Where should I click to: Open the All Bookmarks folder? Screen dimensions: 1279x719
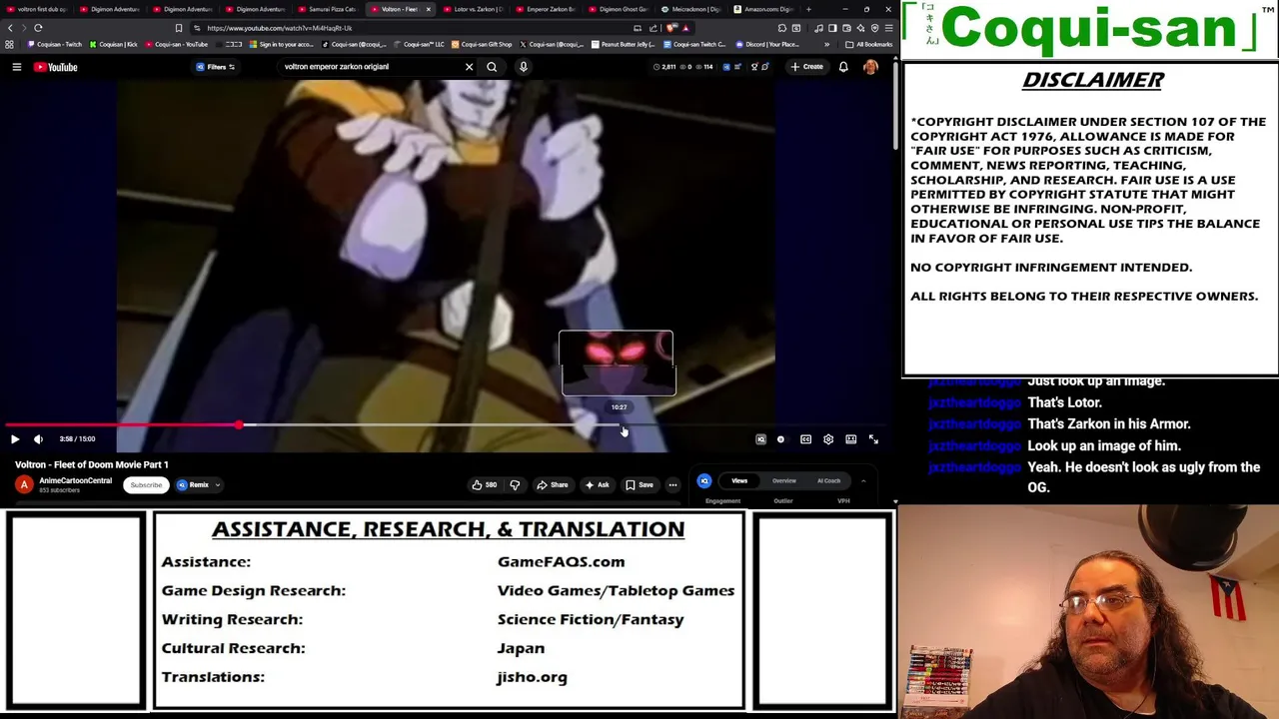868,44
